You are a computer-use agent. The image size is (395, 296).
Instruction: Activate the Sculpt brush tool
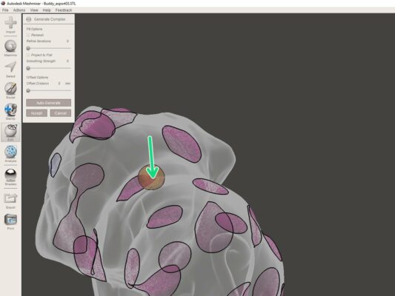pos(10,89)
